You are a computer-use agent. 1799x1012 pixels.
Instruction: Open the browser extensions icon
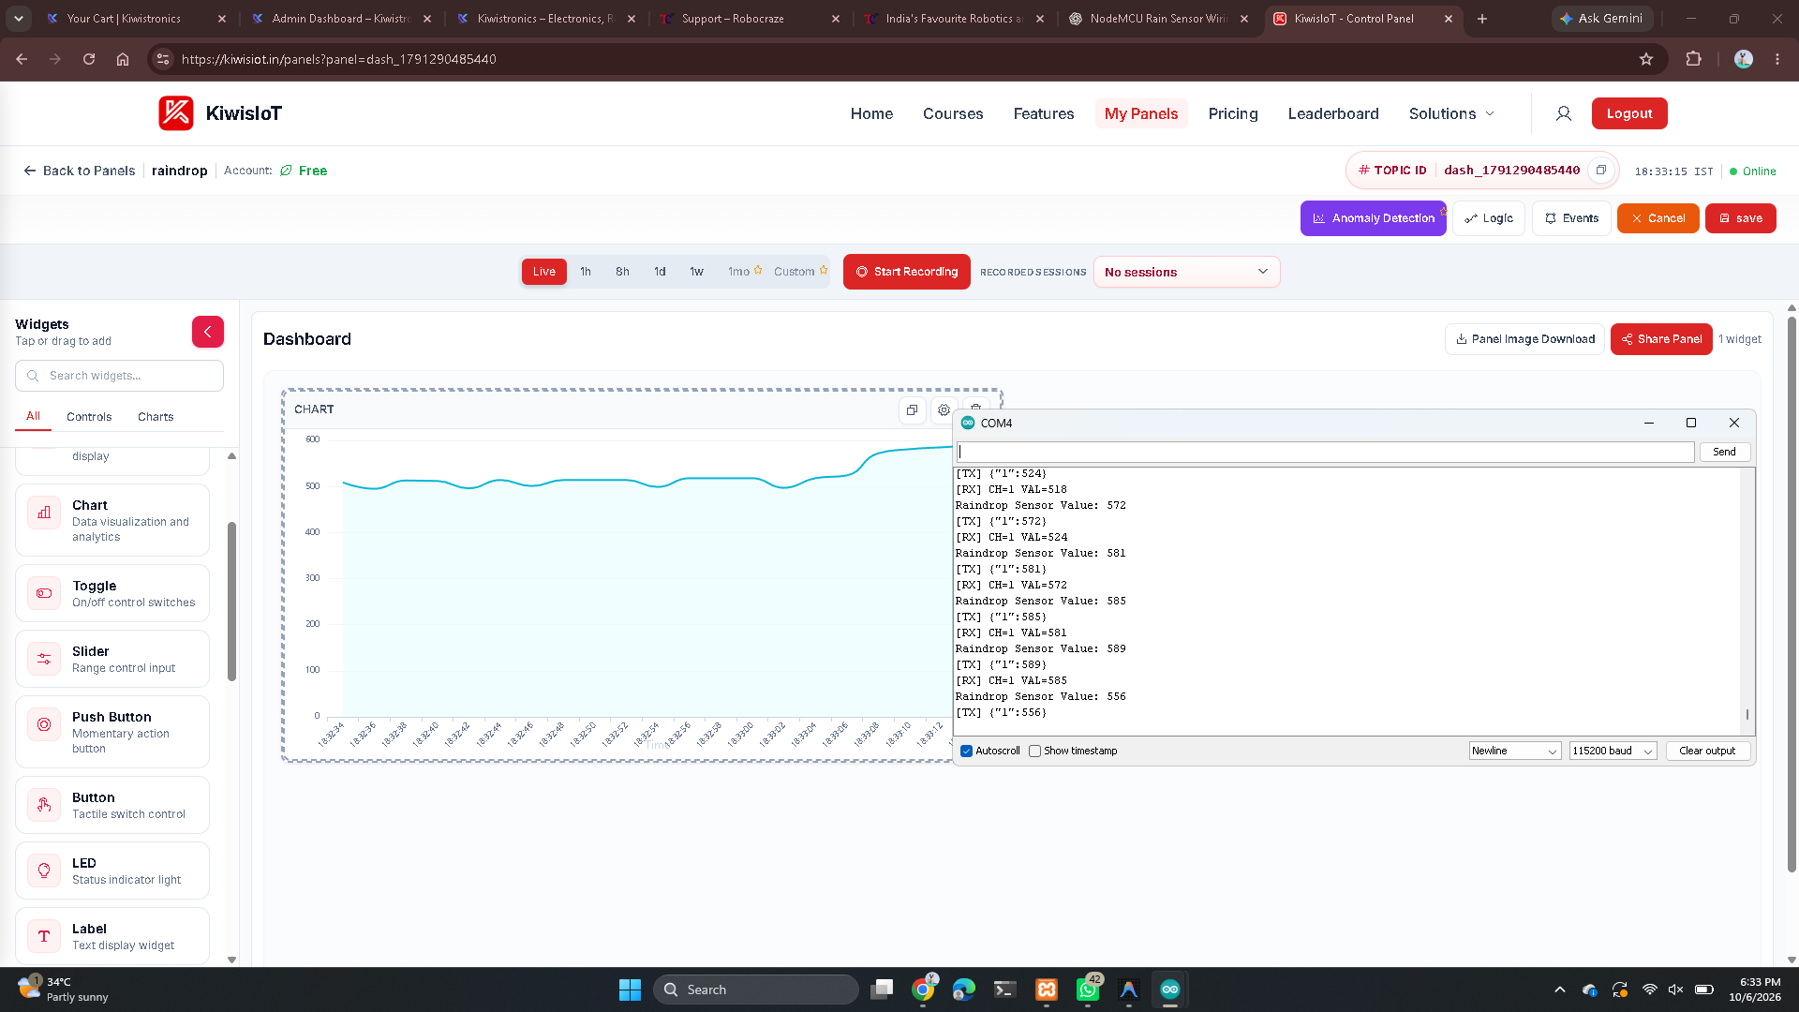tap(1693, 59)
